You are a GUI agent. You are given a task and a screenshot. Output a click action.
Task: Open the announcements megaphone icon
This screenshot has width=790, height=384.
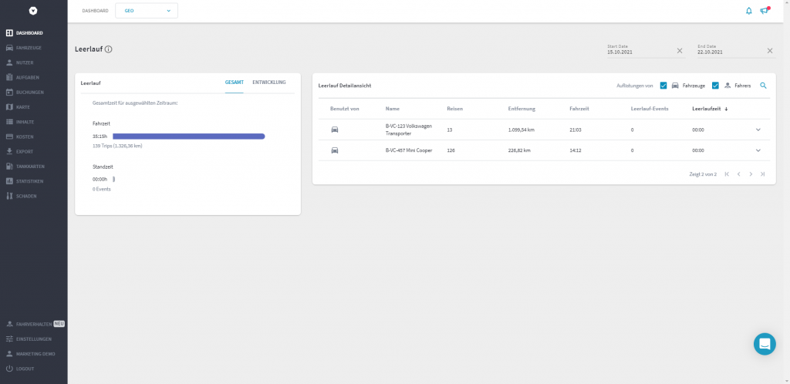click(765, 11)
